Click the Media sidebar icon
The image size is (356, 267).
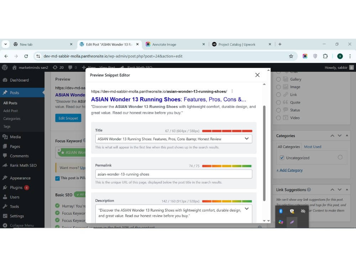click(x=5, y=137)
